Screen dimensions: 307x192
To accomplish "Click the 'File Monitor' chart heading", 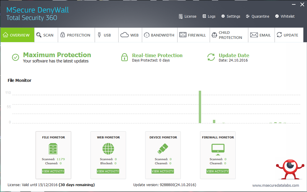I will tap(19, 80).
